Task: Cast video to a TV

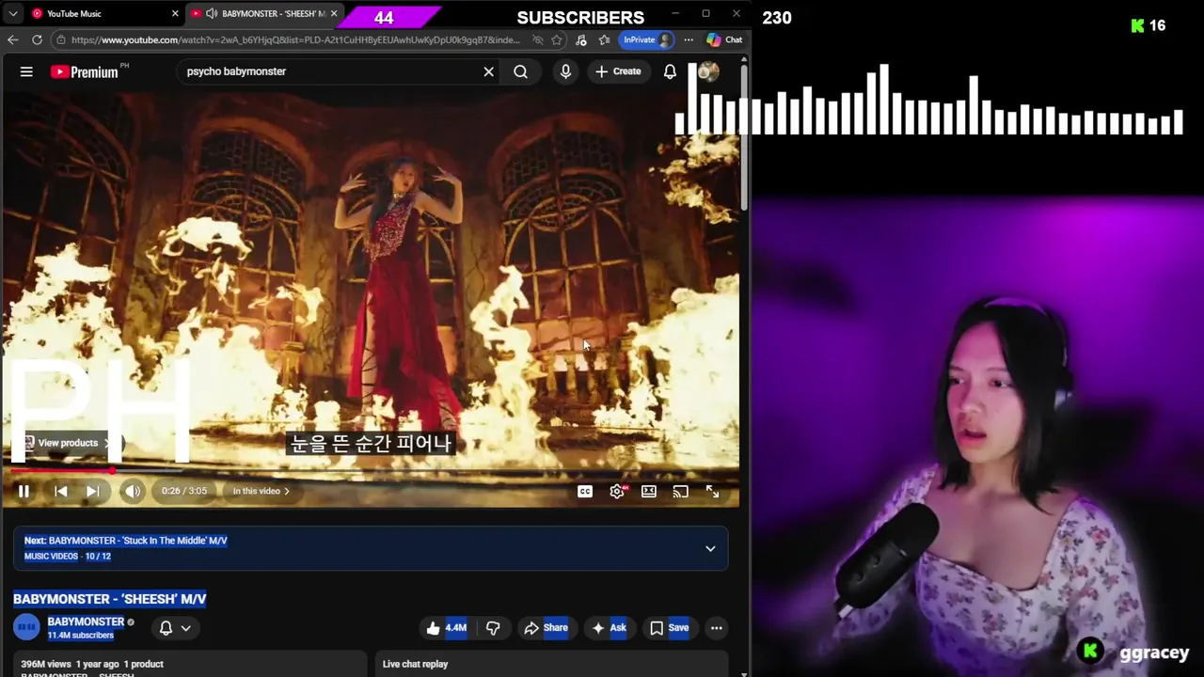Action: click(680, 491)
